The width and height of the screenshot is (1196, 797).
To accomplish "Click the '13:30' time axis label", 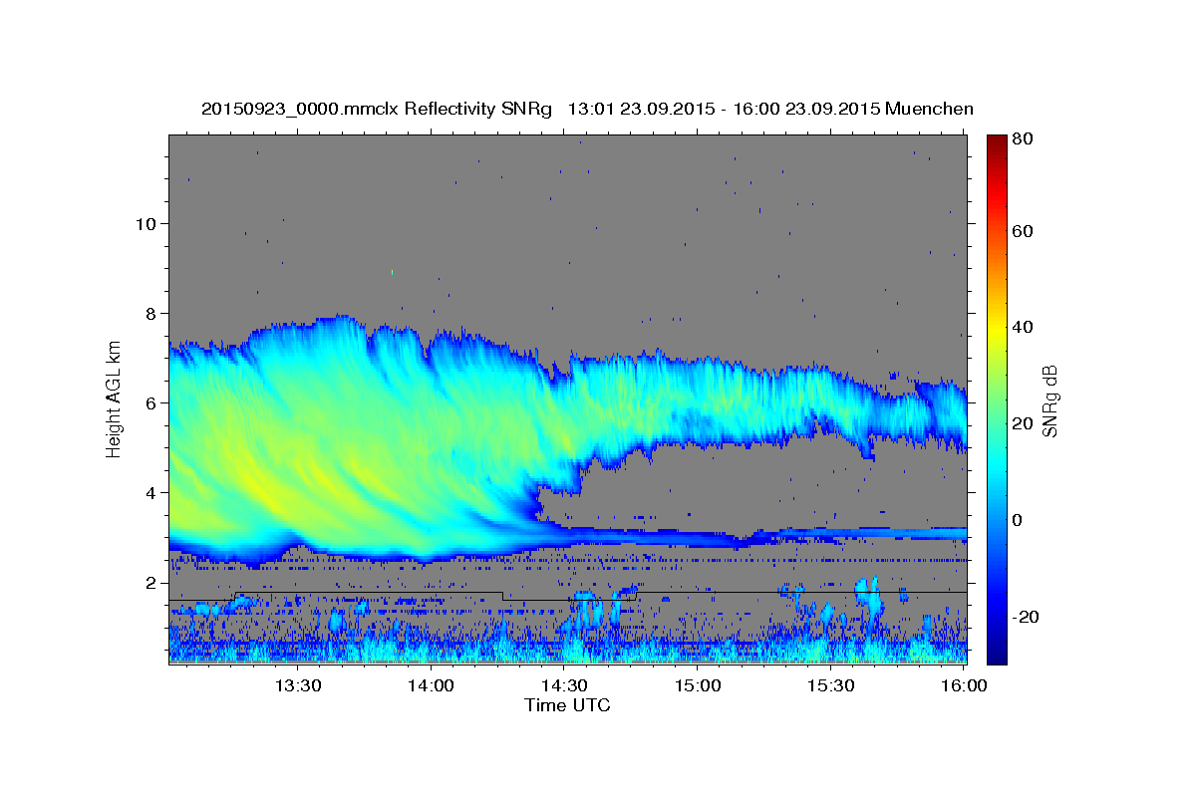I will tap(296, 686).
